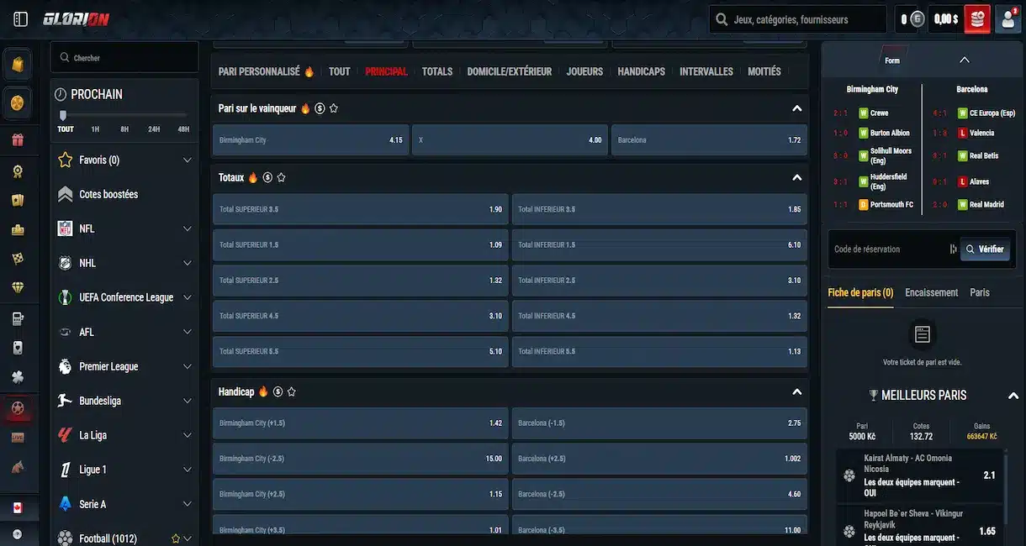Open the user profile icon with notification
Viewport: 1026px width, 546px height.
[x=1007, y=18]
